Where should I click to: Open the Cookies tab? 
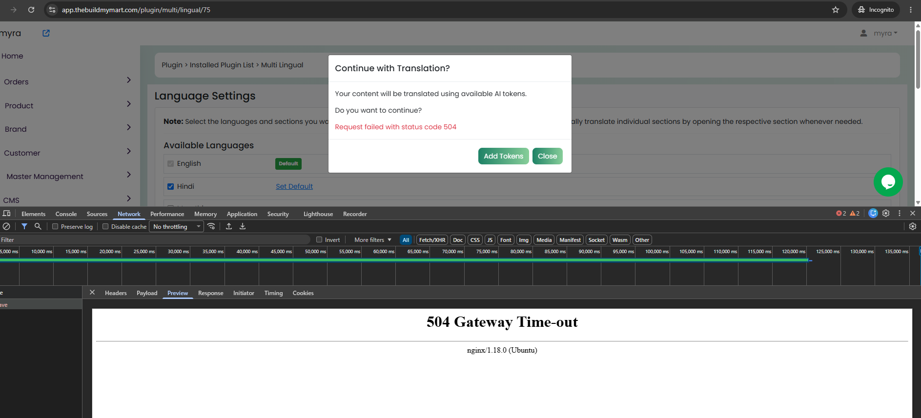303,293
